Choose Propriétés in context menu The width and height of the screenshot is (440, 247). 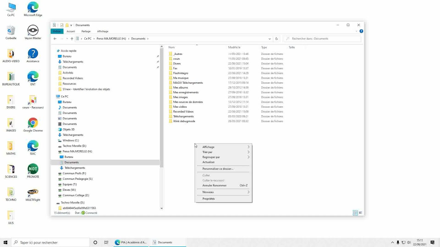click(x=223, y=199)
